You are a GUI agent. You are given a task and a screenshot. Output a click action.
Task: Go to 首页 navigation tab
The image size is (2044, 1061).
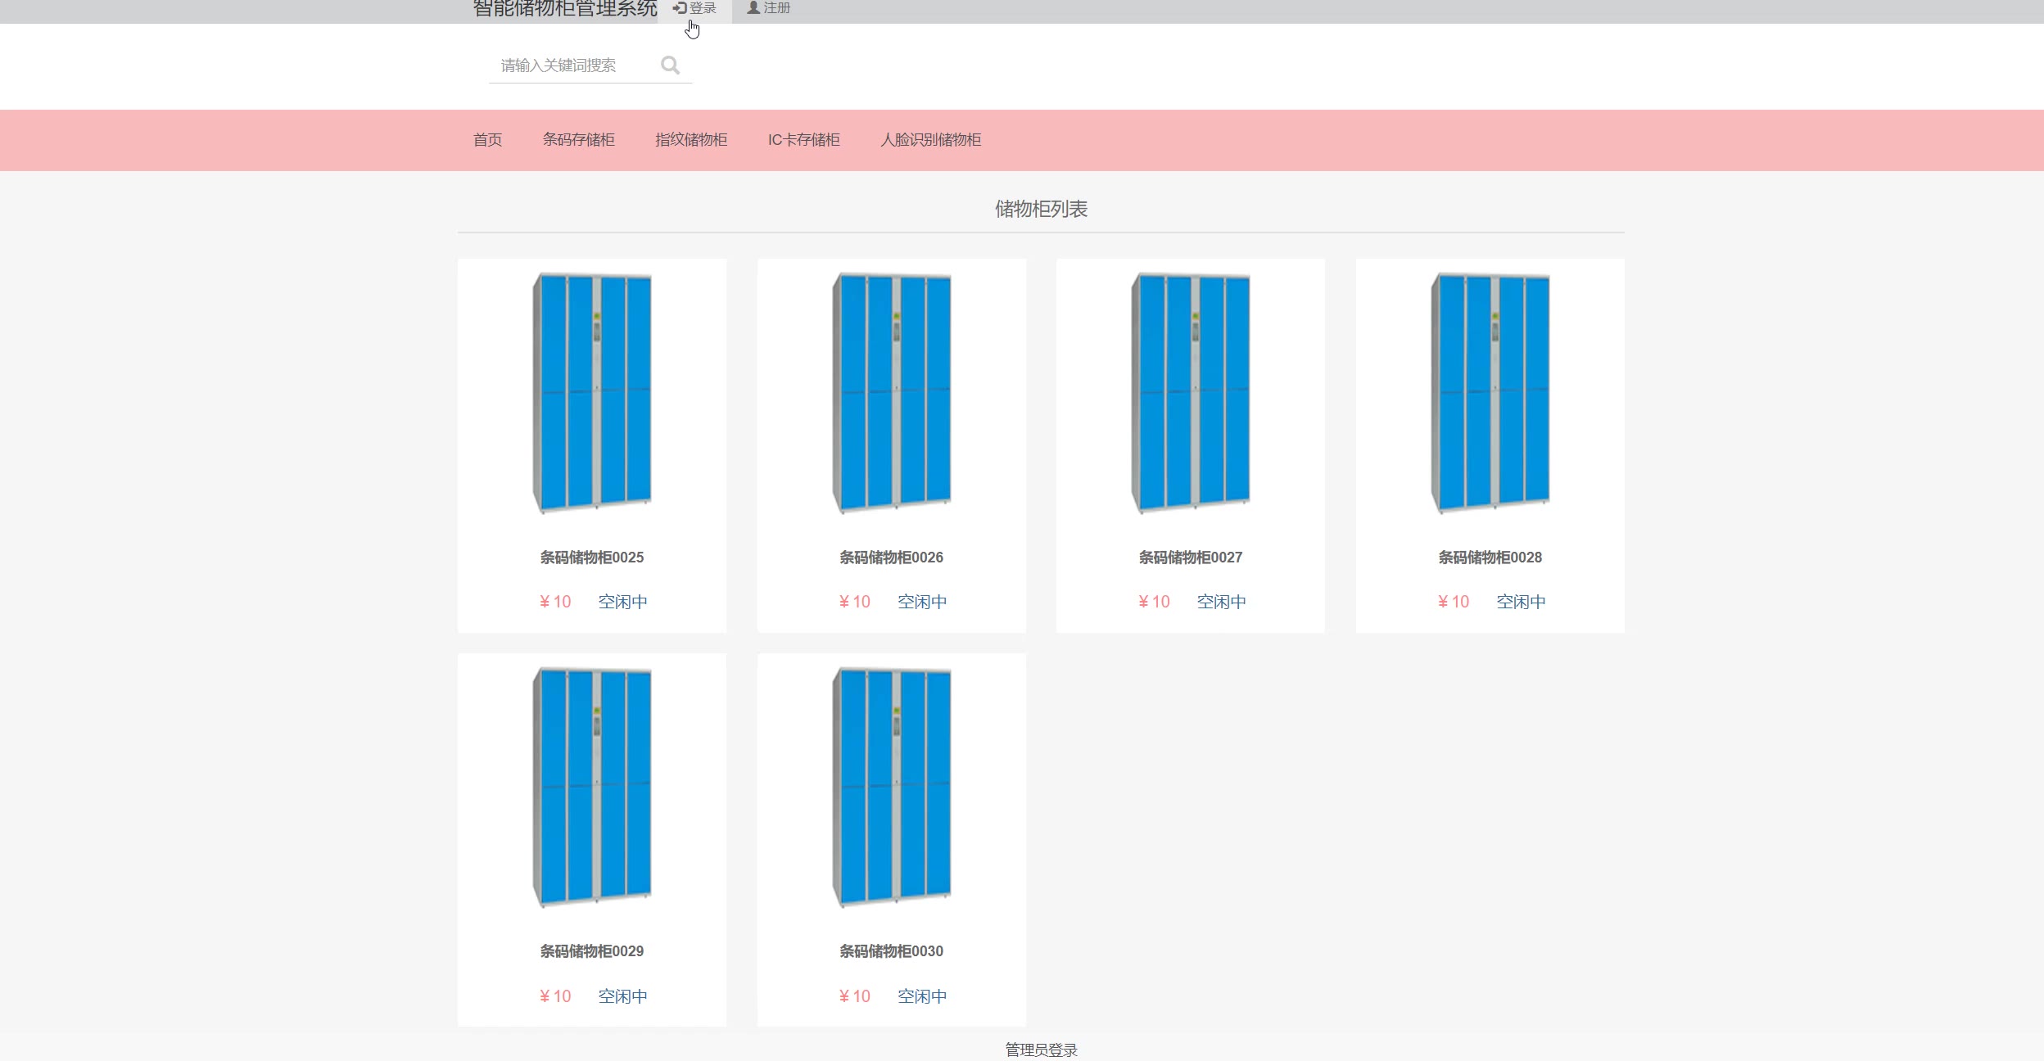coord(487,140)
